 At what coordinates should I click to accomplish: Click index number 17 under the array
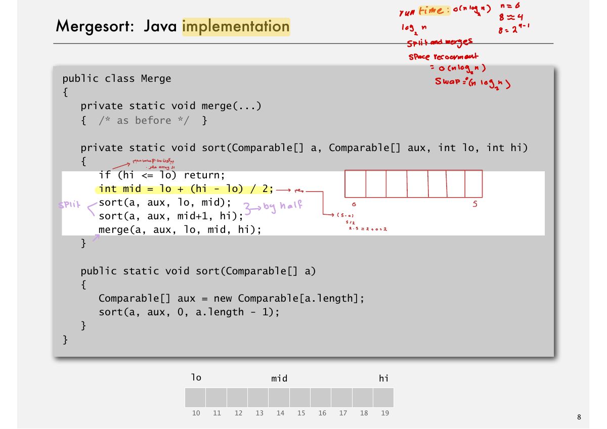point(343,413)
